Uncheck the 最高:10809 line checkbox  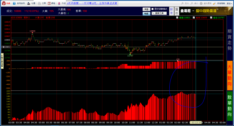pyautogui.click(x=194, y=17)
